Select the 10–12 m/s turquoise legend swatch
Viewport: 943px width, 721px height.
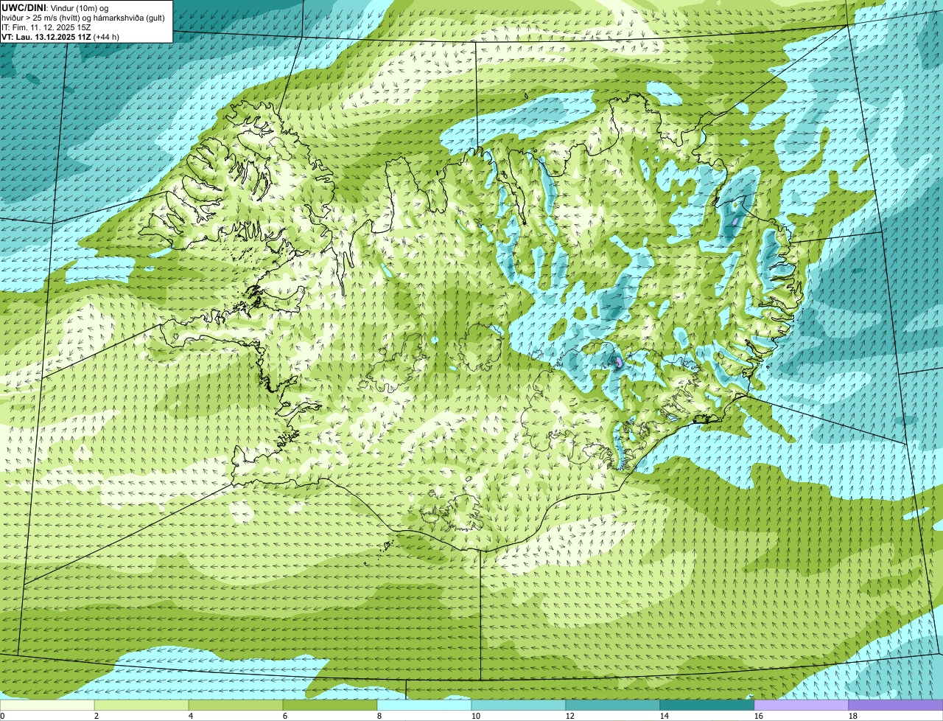[x=519, y=705]
